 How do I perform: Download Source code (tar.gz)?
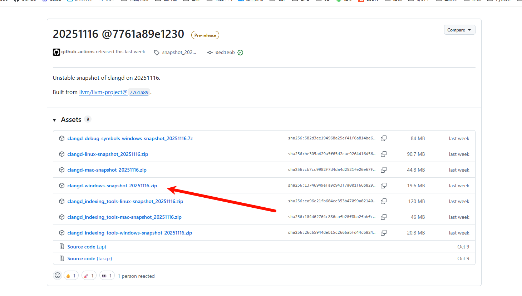click(x=90, y=258)
